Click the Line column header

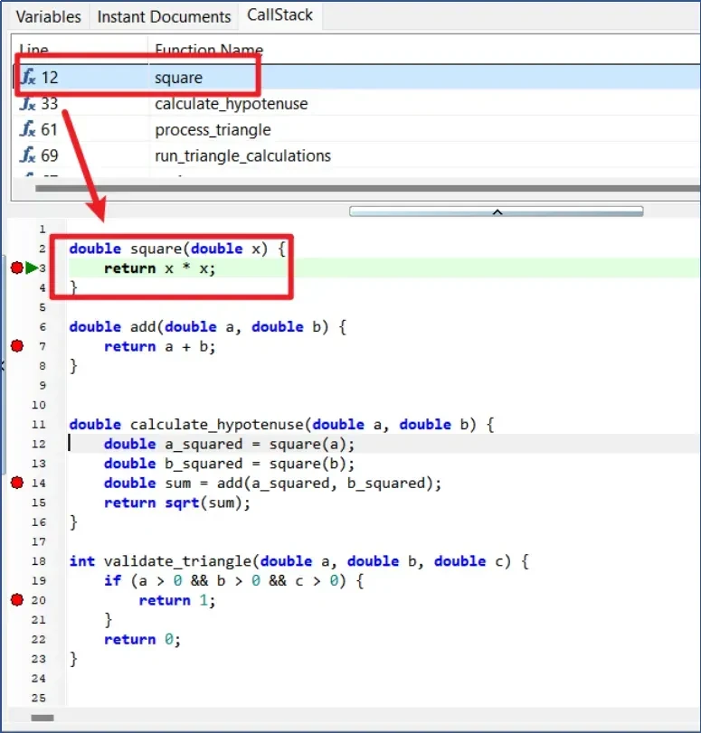pos(33,50)
